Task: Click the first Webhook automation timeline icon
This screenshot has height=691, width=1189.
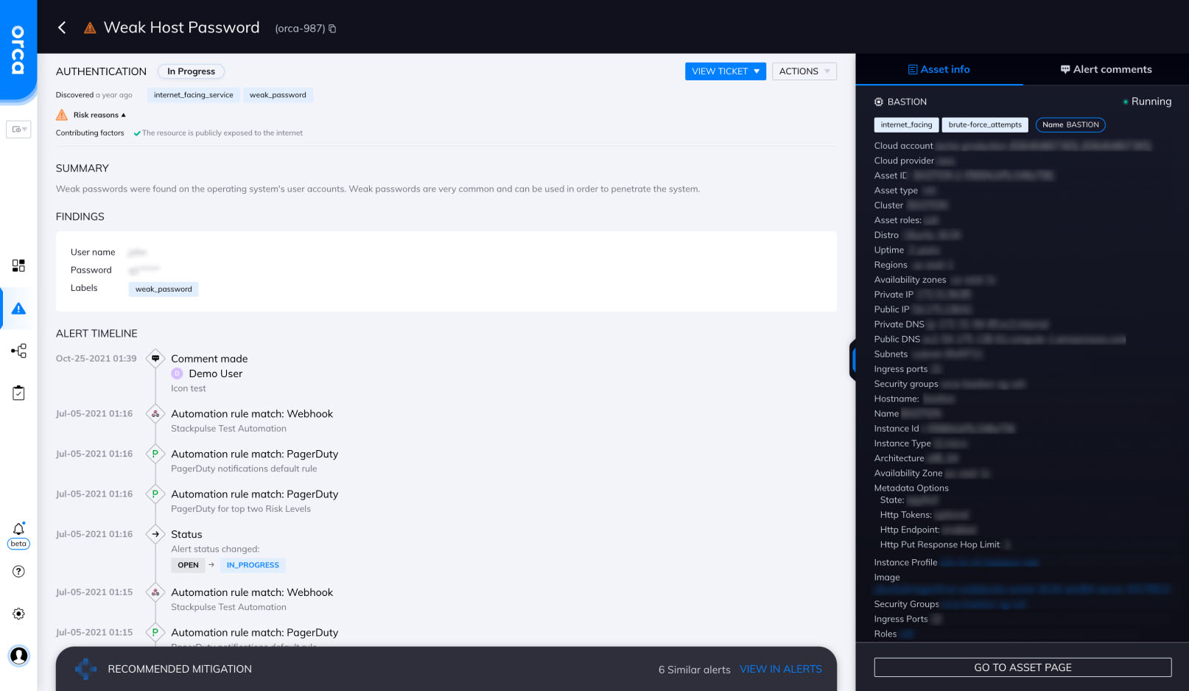Action: (x=155, y=414)
